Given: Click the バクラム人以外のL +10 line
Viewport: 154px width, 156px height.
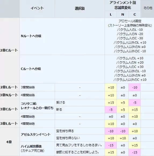Looking at the screenshot, I should [x=130, y=42].
